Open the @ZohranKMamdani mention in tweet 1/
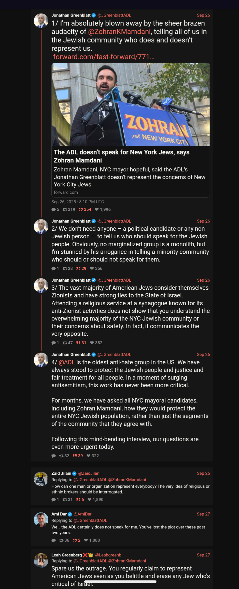The width and height of the screenshot is (239, 589). click(119, 32)
